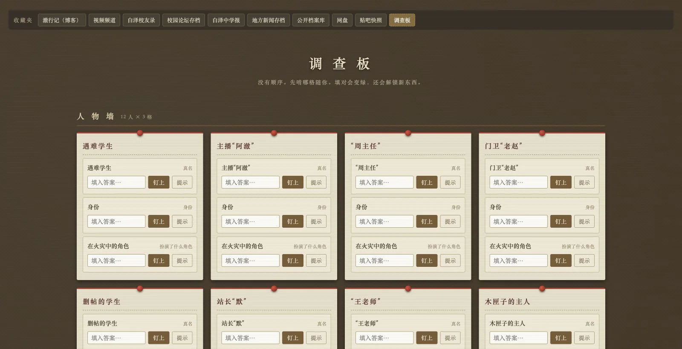The height and width of the screenshot is (349, 682).
Task: Click 提示 for 遇难学生 card's 身份
Action: point(182,221)
